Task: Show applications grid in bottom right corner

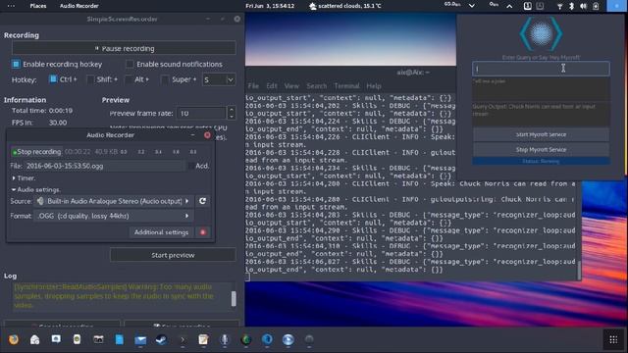Action: click(x=613, y=340)
